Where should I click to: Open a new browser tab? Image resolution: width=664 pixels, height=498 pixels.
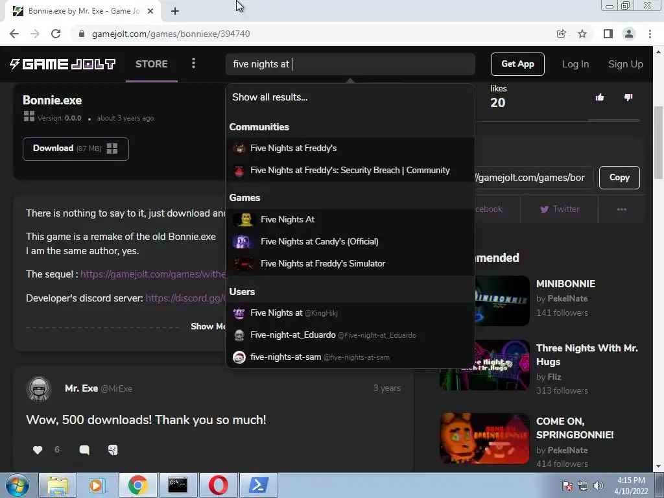(175, 11)
